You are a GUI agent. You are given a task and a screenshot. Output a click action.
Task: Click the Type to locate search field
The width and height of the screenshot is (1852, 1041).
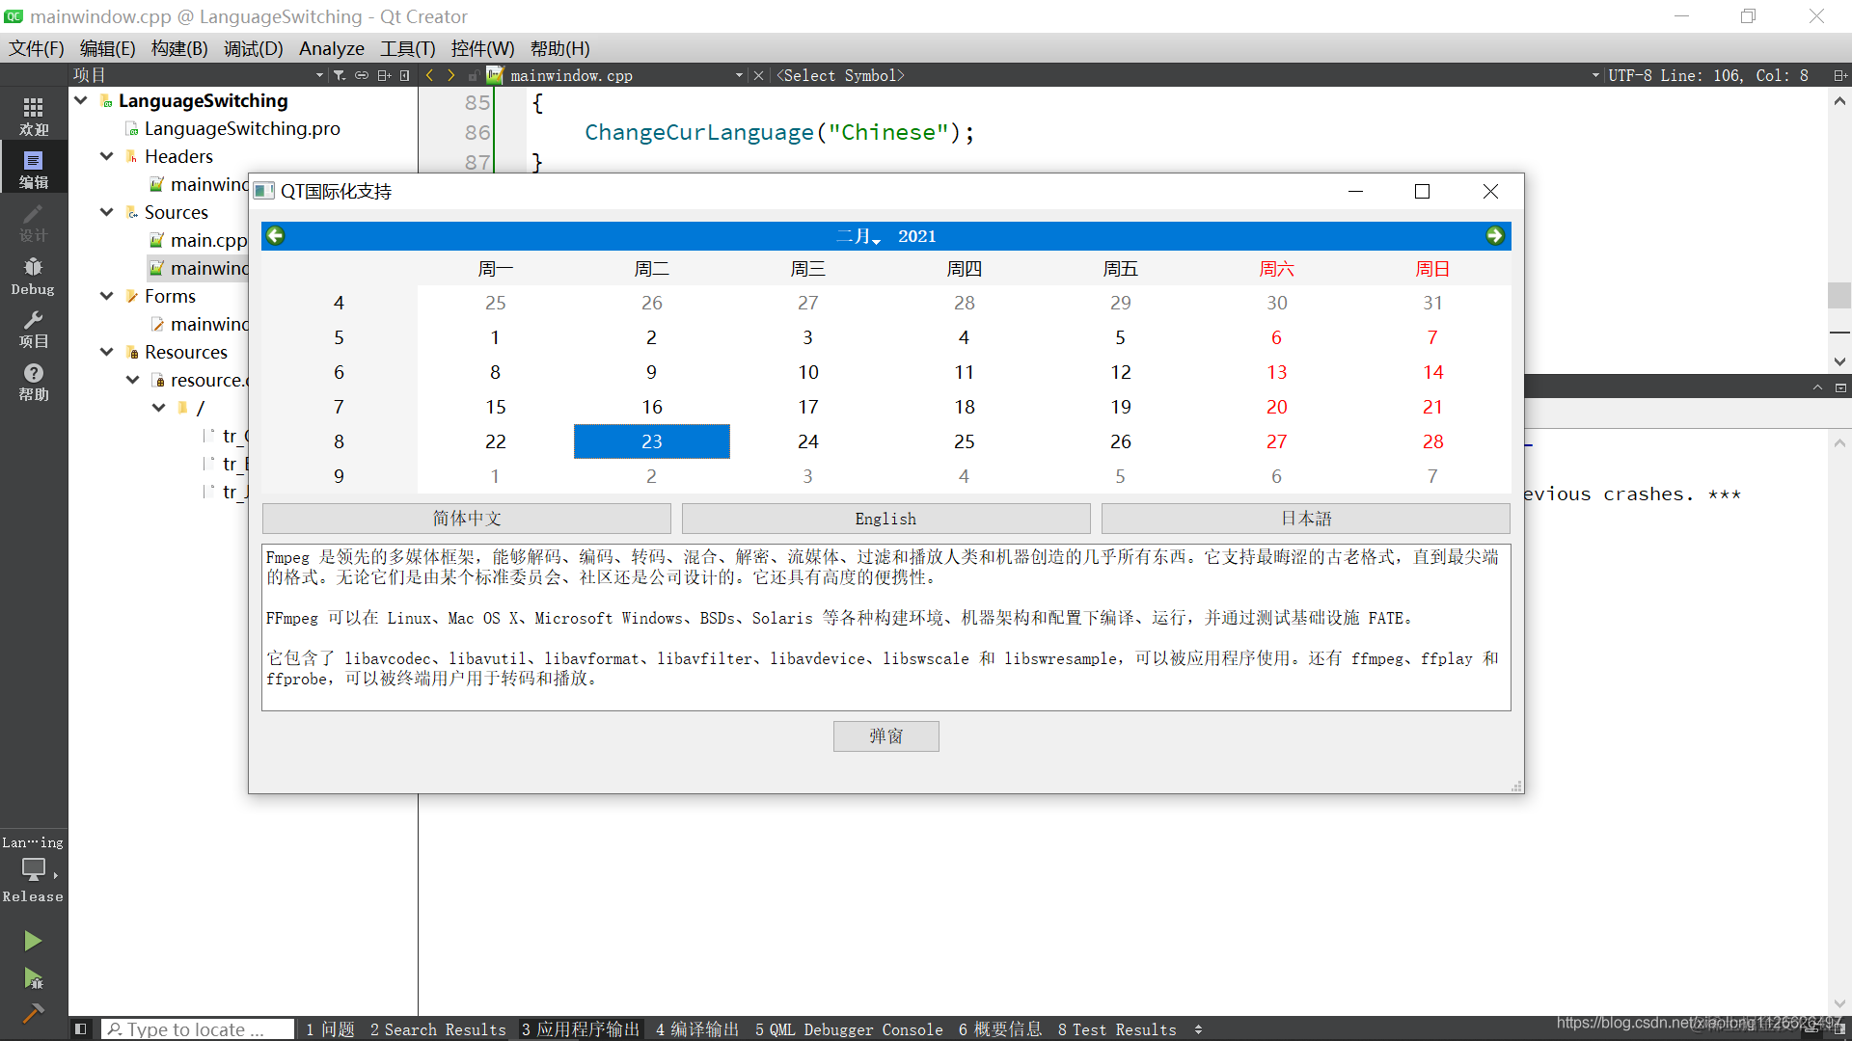pyautogui.click(x=198, y=1029)
